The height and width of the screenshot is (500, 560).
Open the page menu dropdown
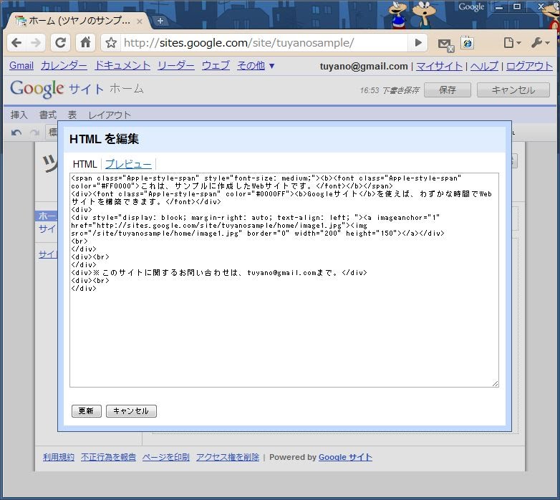[x=511, y=43]
